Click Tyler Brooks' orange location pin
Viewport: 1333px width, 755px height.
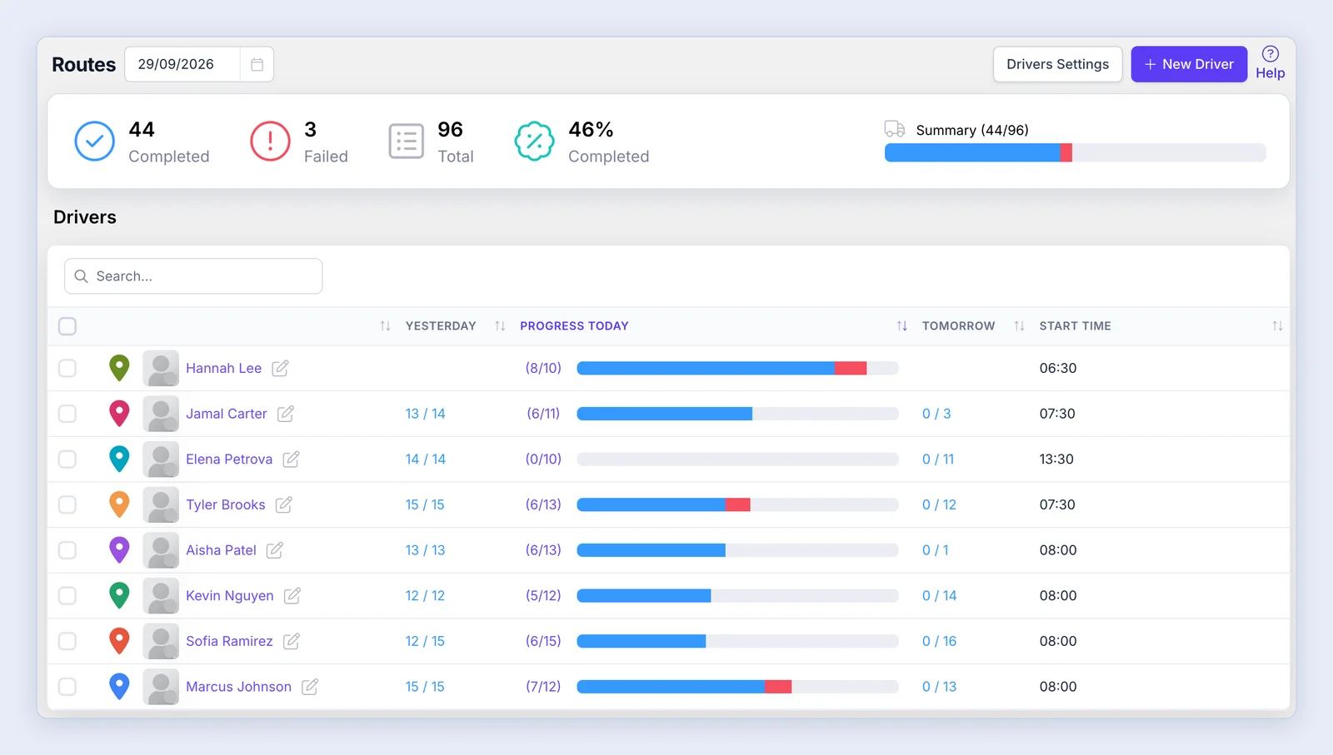pyautogui.click(x=120, y=504)
